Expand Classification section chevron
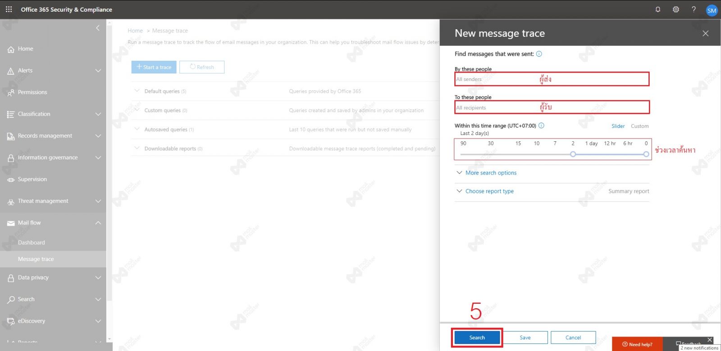The width and height of the screenshot is (721, 351). tap(98, 114)
